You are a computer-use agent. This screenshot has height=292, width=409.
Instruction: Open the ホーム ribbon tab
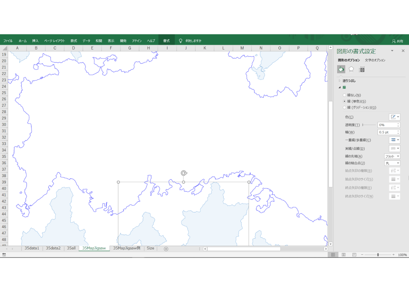[23, 41]
